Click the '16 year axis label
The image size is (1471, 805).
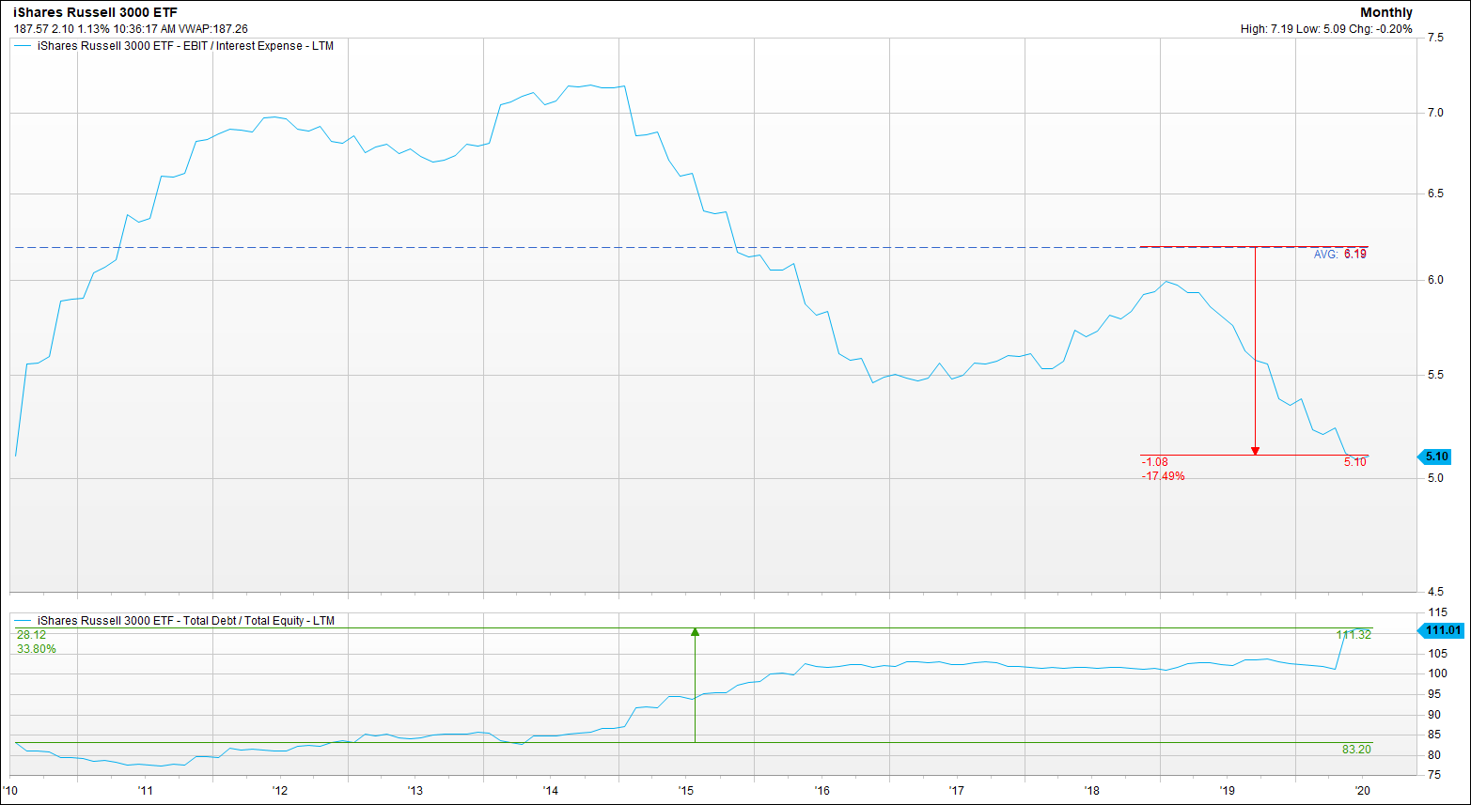(821, 791)
